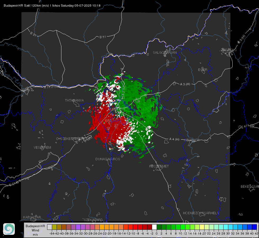Click the KECSKEMÉT city label

159,166
